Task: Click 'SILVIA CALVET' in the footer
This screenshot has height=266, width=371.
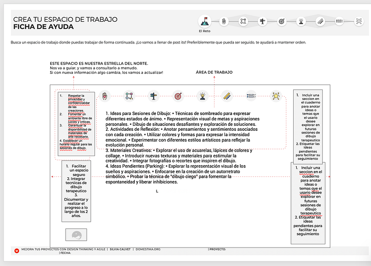Action: tap(120, 249)
